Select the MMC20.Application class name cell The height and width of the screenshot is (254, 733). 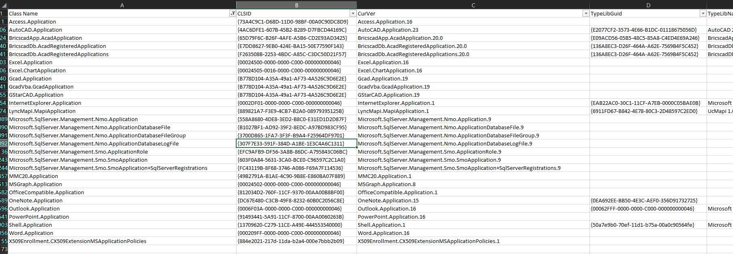[x=122, y=176]
